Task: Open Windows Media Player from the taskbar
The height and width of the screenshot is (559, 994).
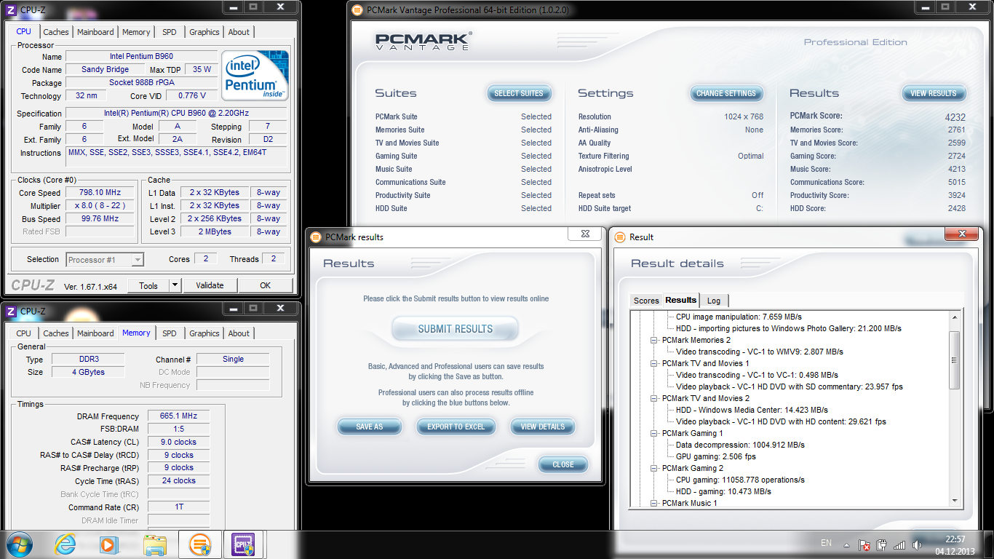Action: coord(108,544)
